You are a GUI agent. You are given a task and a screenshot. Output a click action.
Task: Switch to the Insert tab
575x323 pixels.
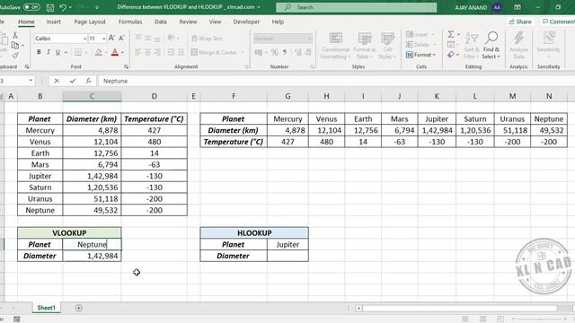[54, 22]
